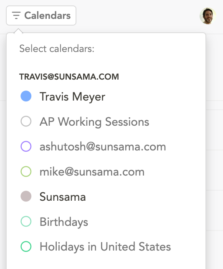Disable the Sunsama calendar filled circle
Image resolution: width=223 pixels, height=269 pixels.
[x=26, y=196]
